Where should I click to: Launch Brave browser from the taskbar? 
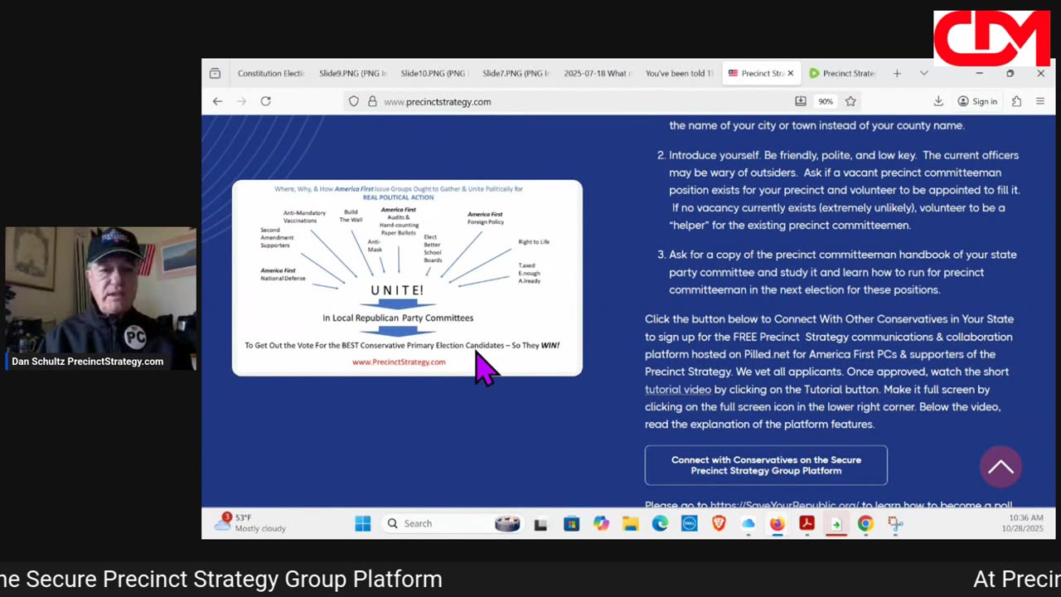click(719, 523)
